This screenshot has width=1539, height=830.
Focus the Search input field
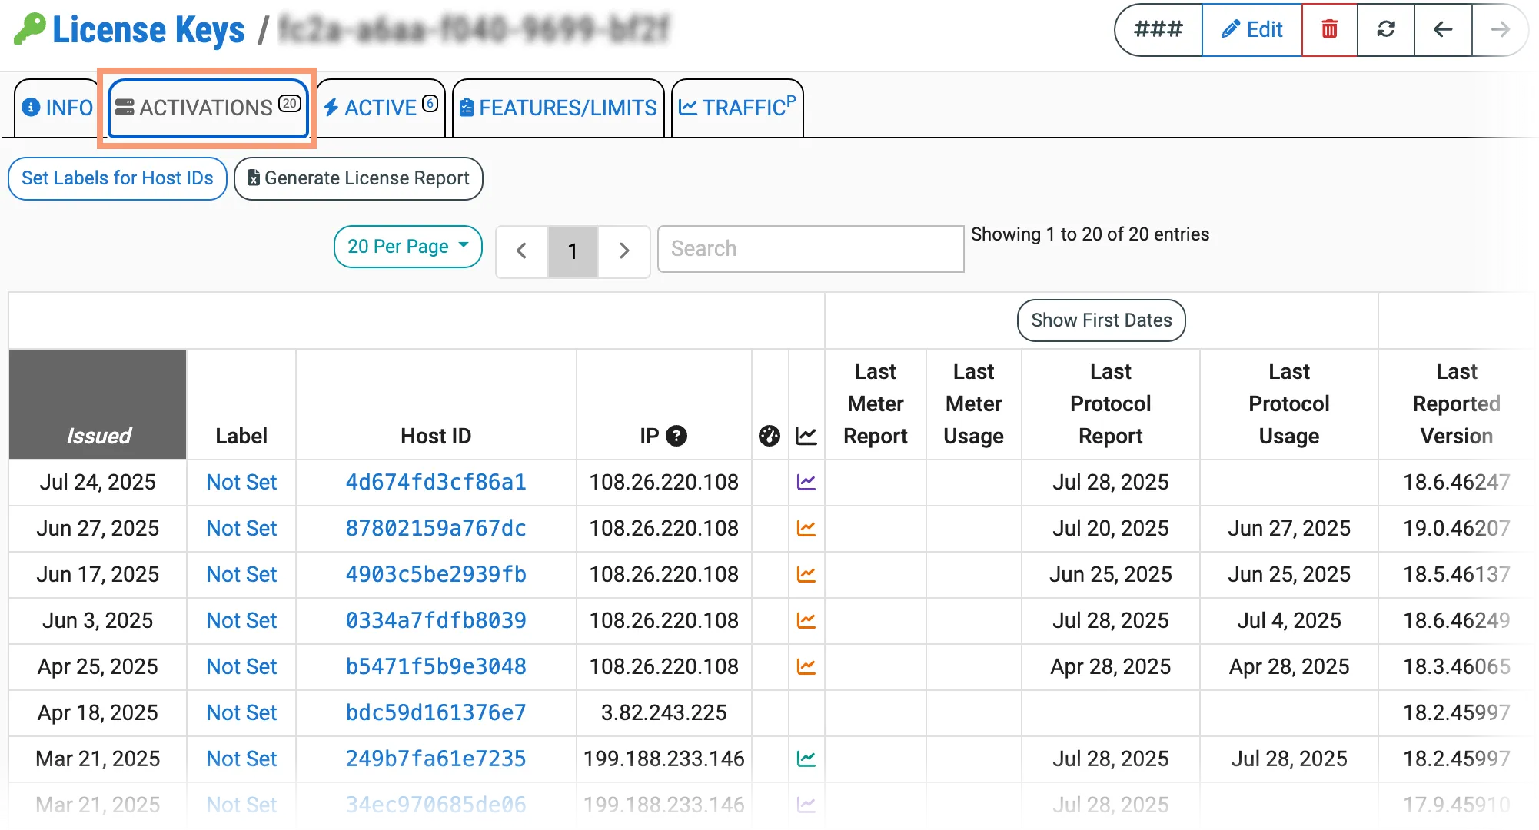click(x=811, y=249)
